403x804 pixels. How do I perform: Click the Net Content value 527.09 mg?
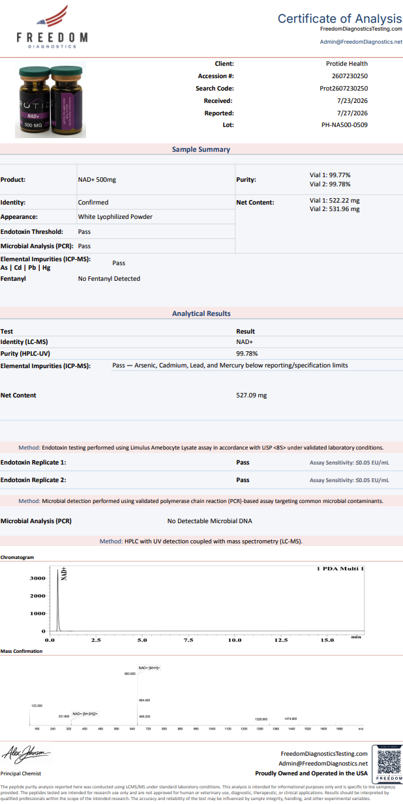251,395
